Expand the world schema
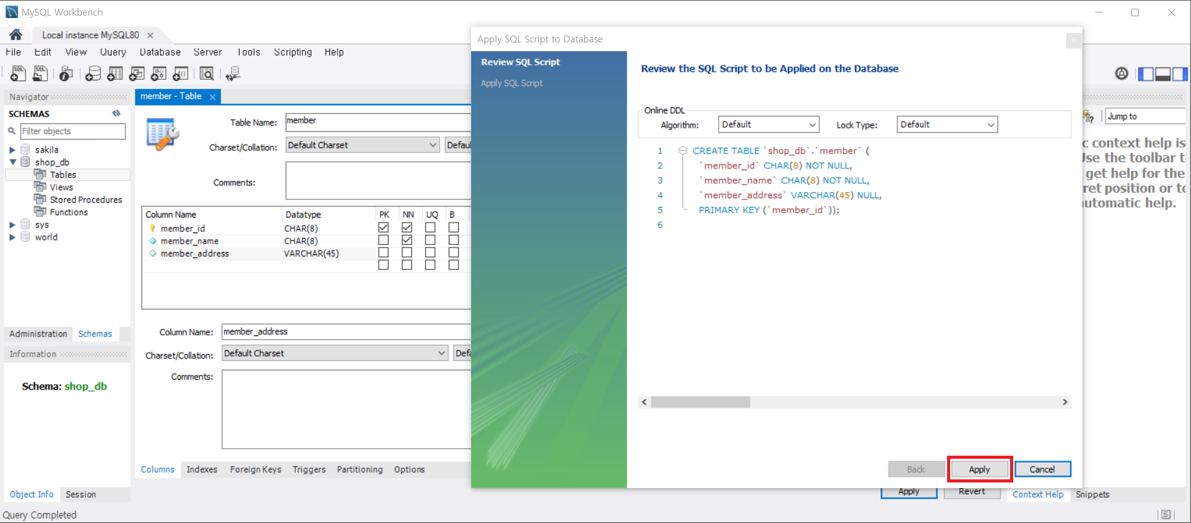 12,237
